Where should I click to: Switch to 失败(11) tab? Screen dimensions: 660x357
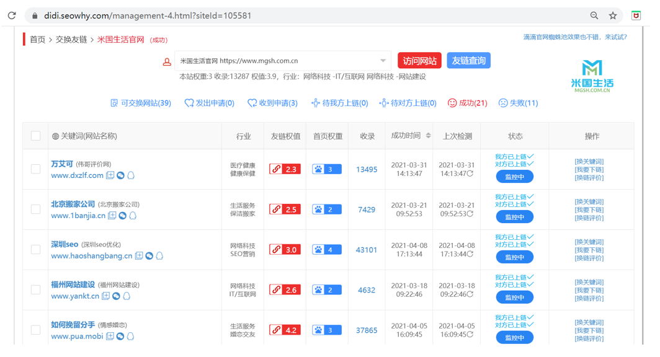click(x=518, y=103)
